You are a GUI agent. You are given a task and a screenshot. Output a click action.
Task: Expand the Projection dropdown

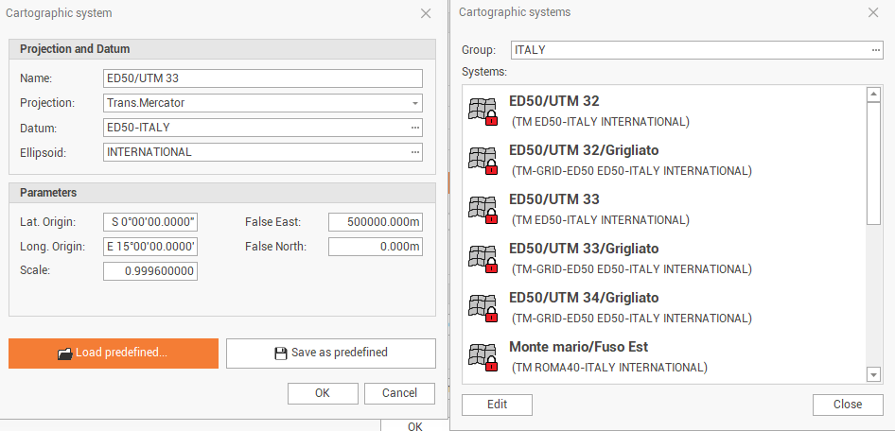tap(414, 103)
